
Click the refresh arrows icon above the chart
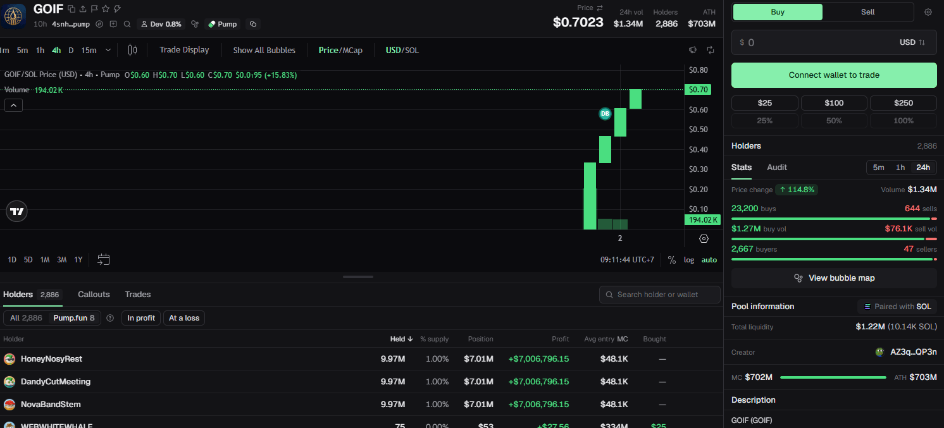(x=711, y=50)
